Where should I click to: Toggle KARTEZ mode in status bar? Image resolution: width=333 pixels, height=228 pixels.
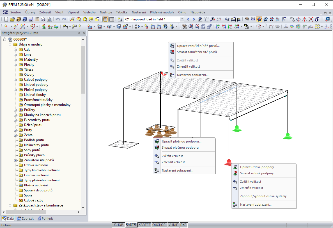pyautogui.click(x=144, y=225)
